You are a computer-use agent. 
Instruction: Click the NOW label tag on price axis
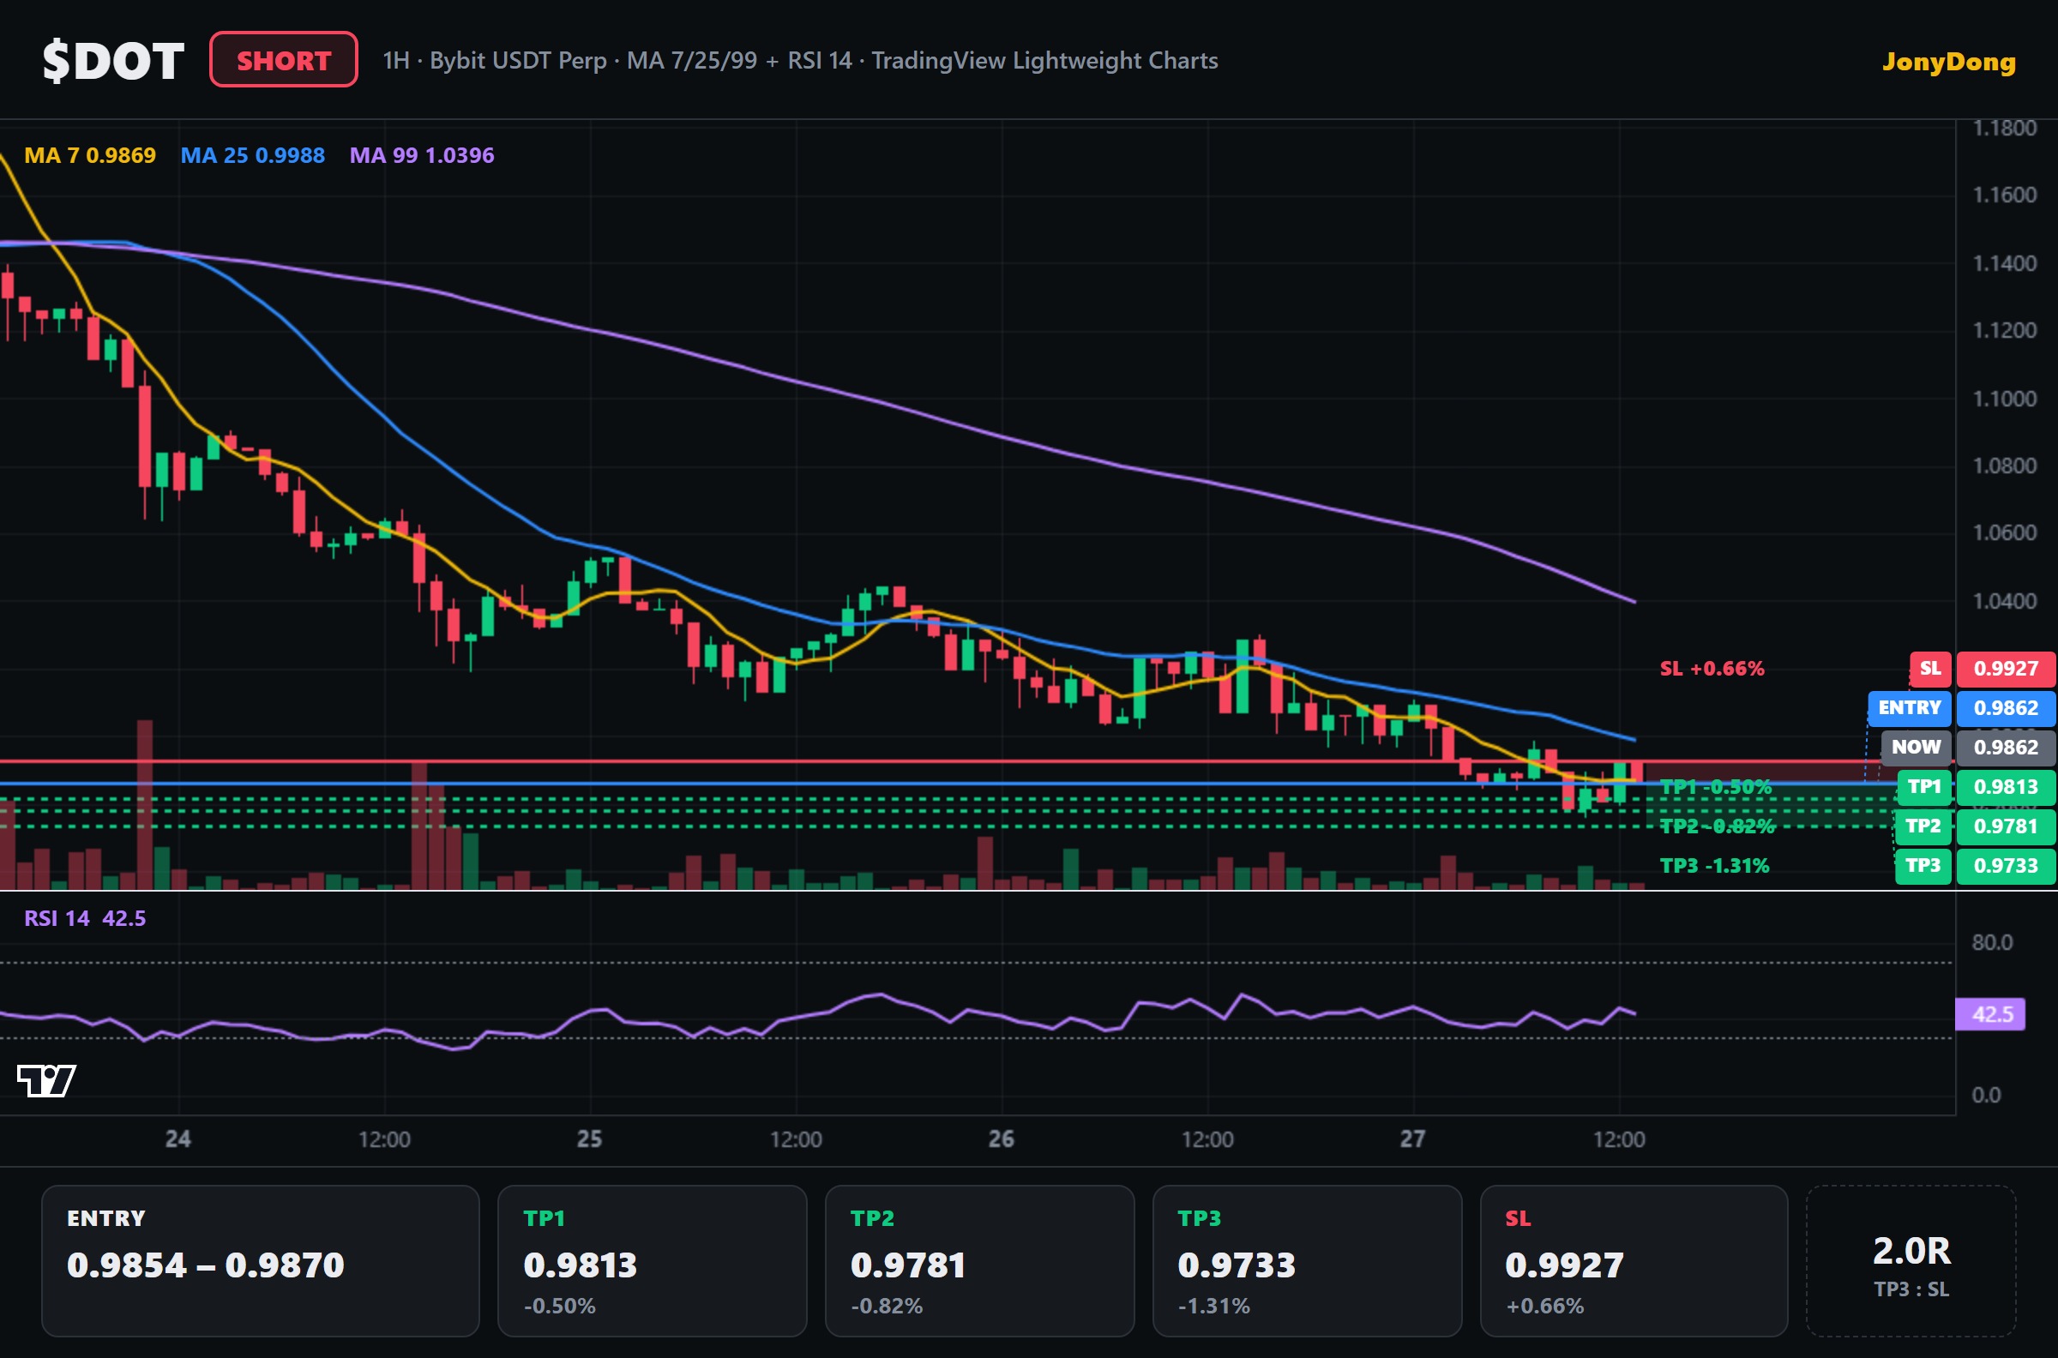tap(1916, 747)
